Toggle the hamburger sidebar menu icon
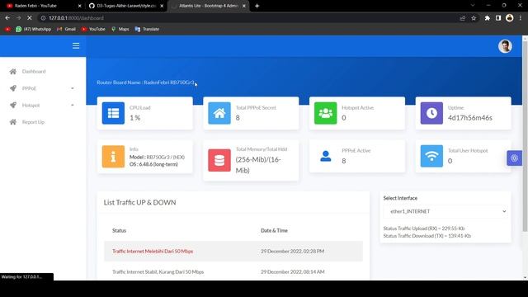This screenshot has height=297, width=528. tap(76, 46)
